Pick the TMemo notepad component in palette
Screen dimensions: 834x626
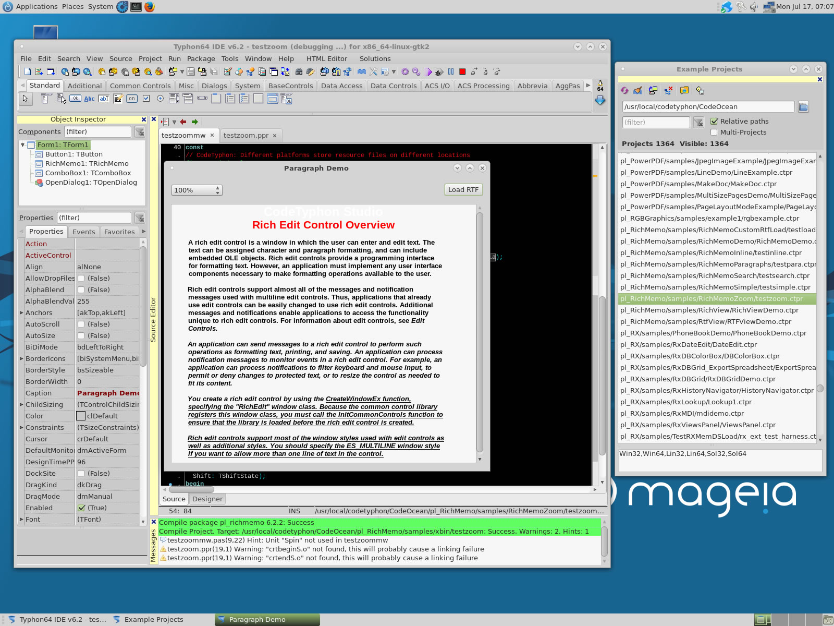(x=118, y=98)
